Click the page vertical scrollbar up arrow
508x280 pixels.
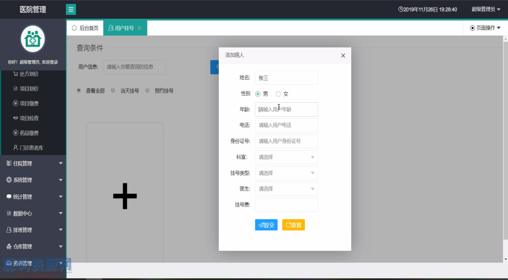pyautogui.click(x=505, y=38)
